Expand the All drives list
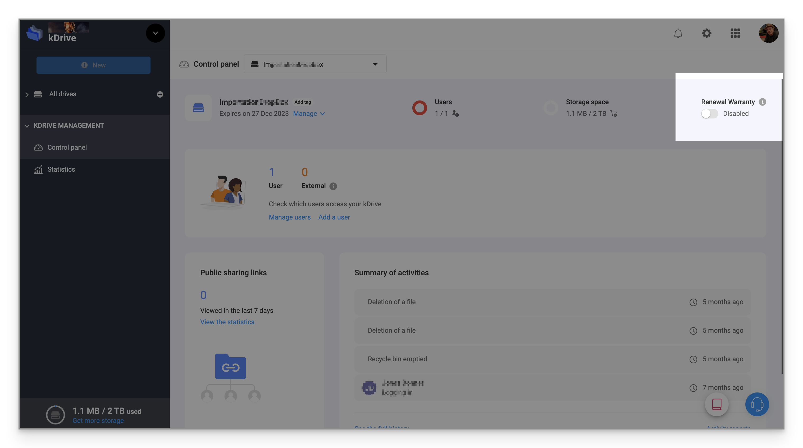Image resolution: width=803 pixels, height=448 pixels. pyautogui.click(x=27, y=94)
